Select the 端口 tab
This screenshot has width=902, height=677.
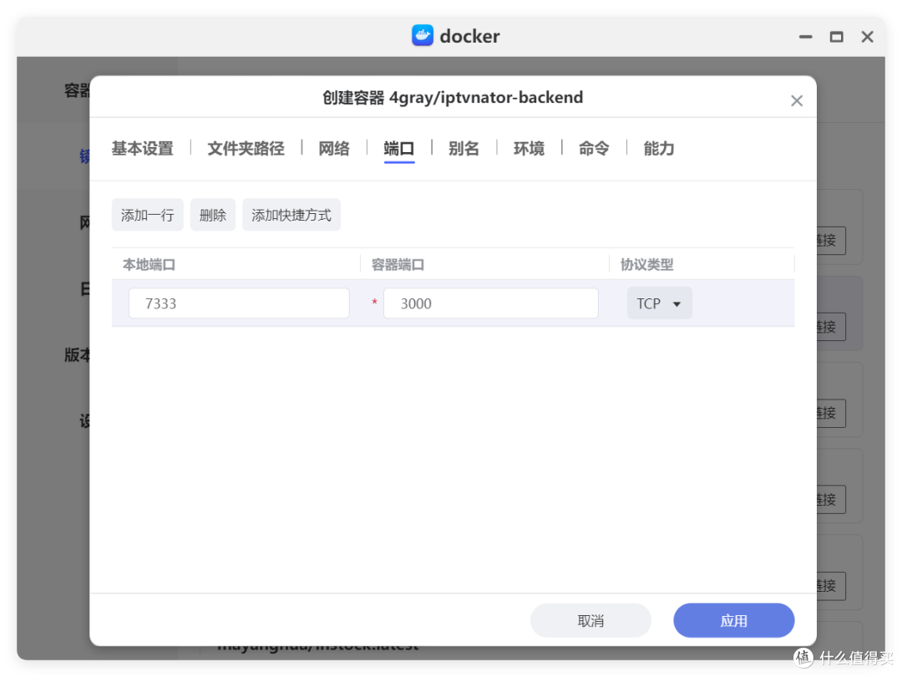point(398,149)
